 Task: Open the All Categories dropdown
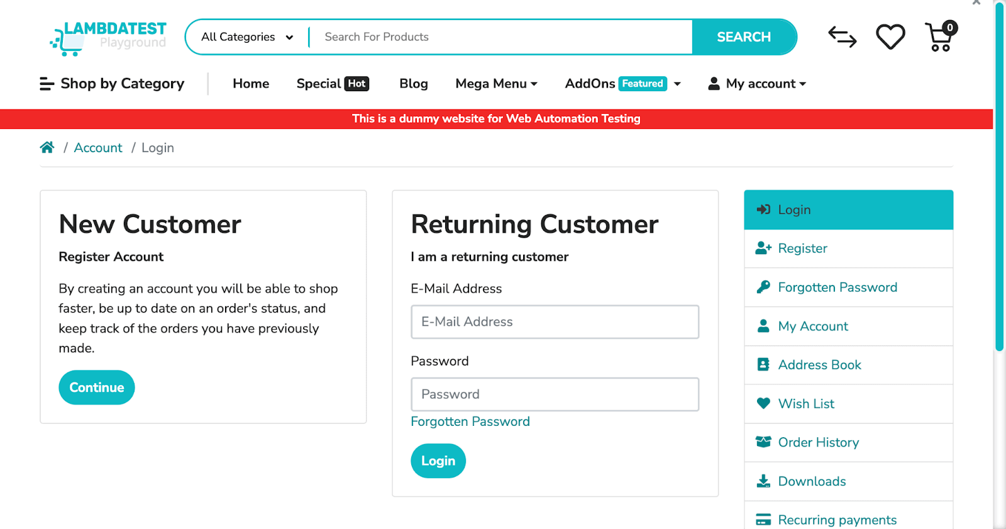[247, 37]
